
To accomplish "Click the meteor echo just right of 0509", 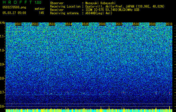I will [x=156, y=93].
